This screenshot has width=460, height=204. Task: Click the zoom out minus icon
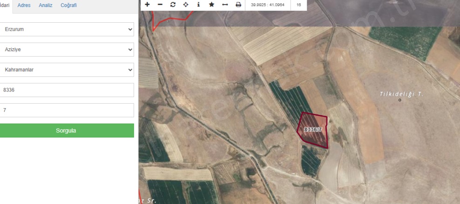160,5
